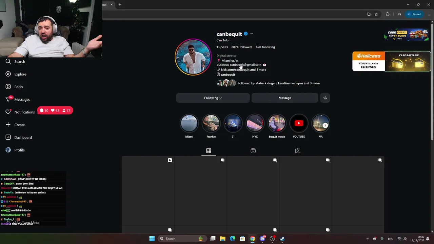Go to your Profile
434x244 pixels.
pyautogui.click(x=15, y=150)
